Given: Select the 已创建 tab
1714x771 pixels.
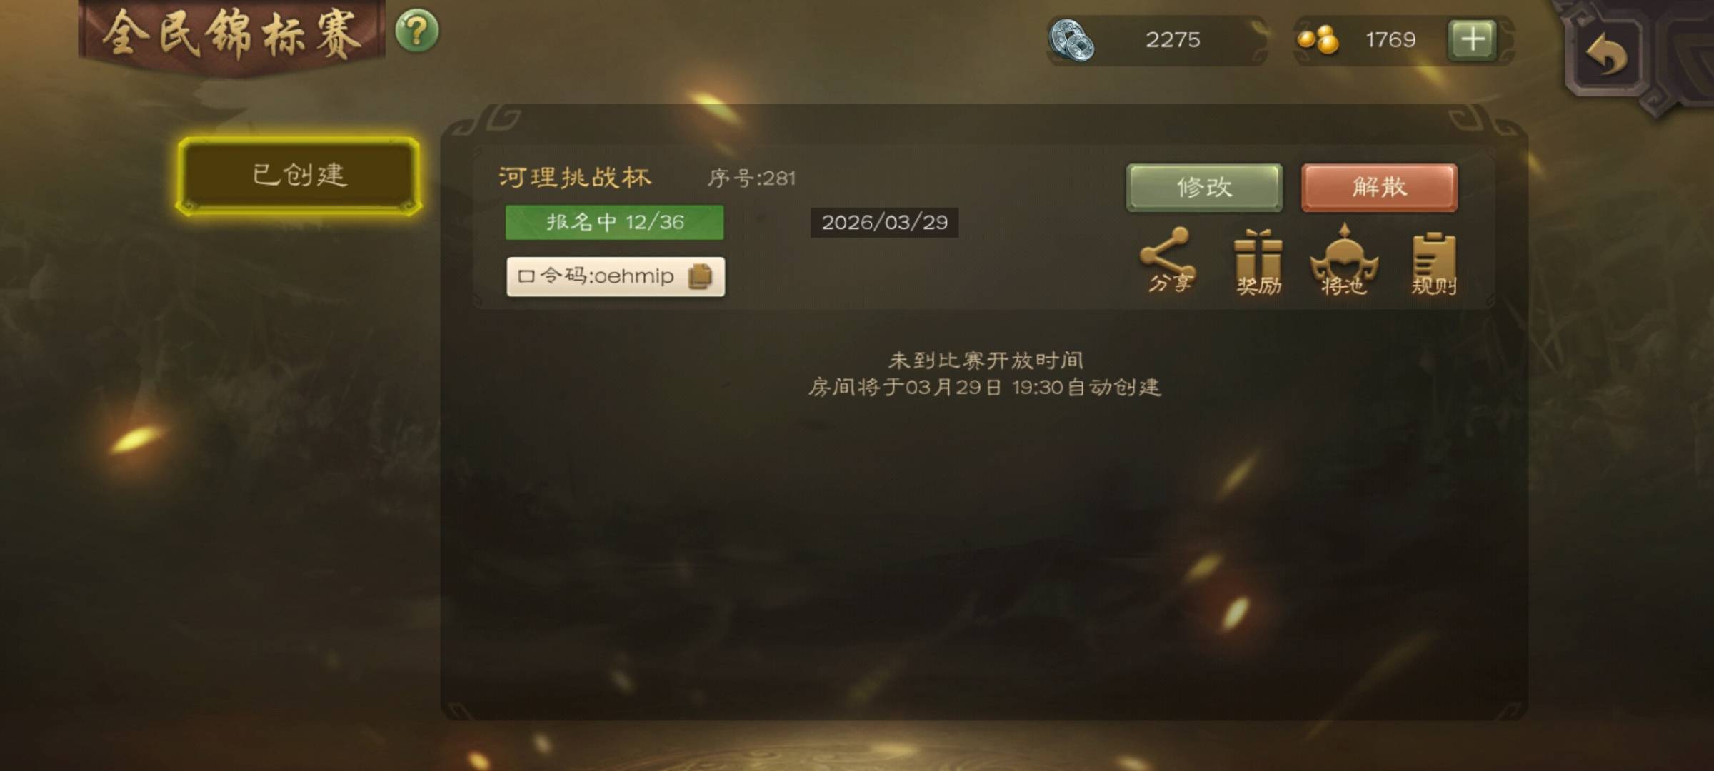Looking at the screenshot, I should [299, 176].
